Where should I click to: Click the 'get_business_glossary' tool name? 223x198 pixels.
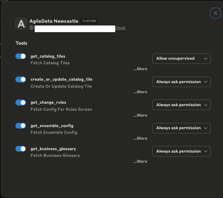click(53, 149)
